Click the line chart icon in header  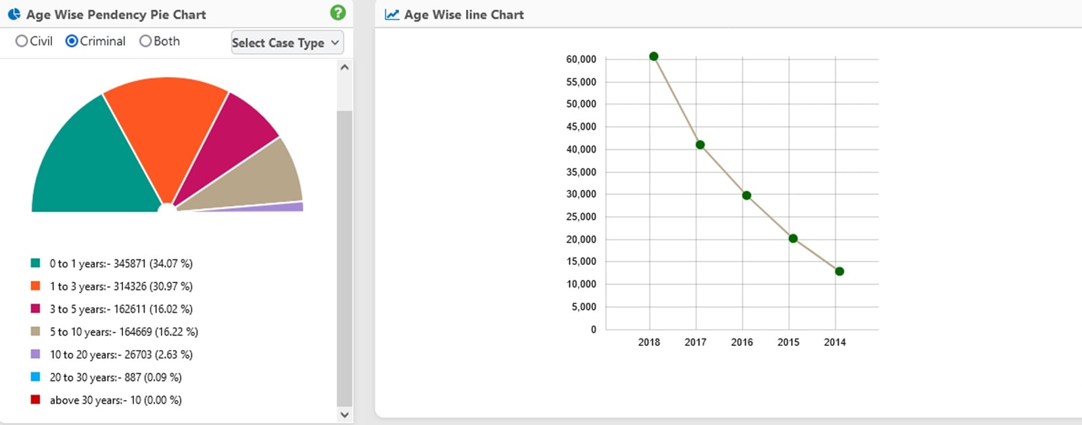point(392,14)
